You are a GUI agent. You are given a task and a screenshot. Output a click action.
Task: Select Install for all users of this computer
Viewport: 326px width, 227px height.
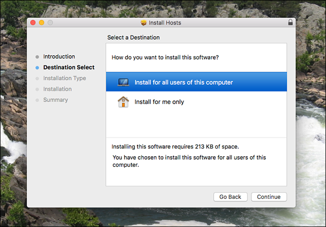(196, 82)
